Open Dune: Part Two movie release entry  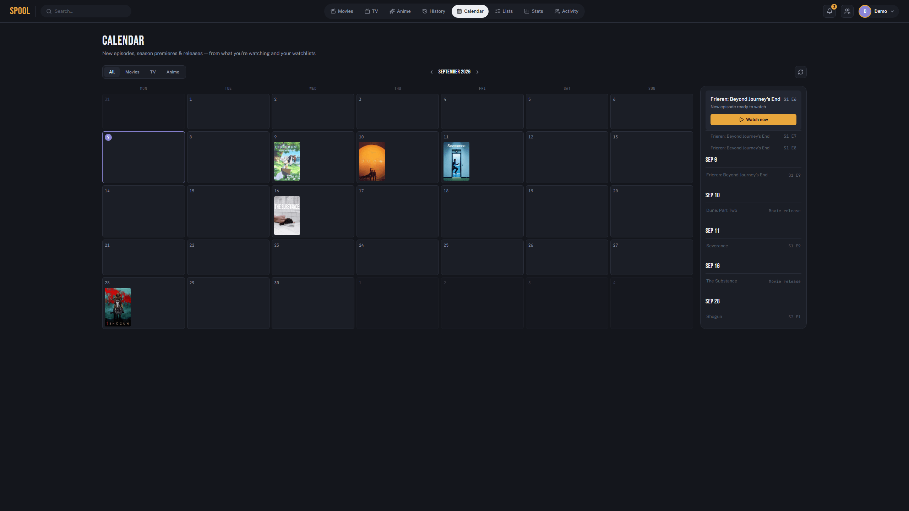(x=753, y=210)
